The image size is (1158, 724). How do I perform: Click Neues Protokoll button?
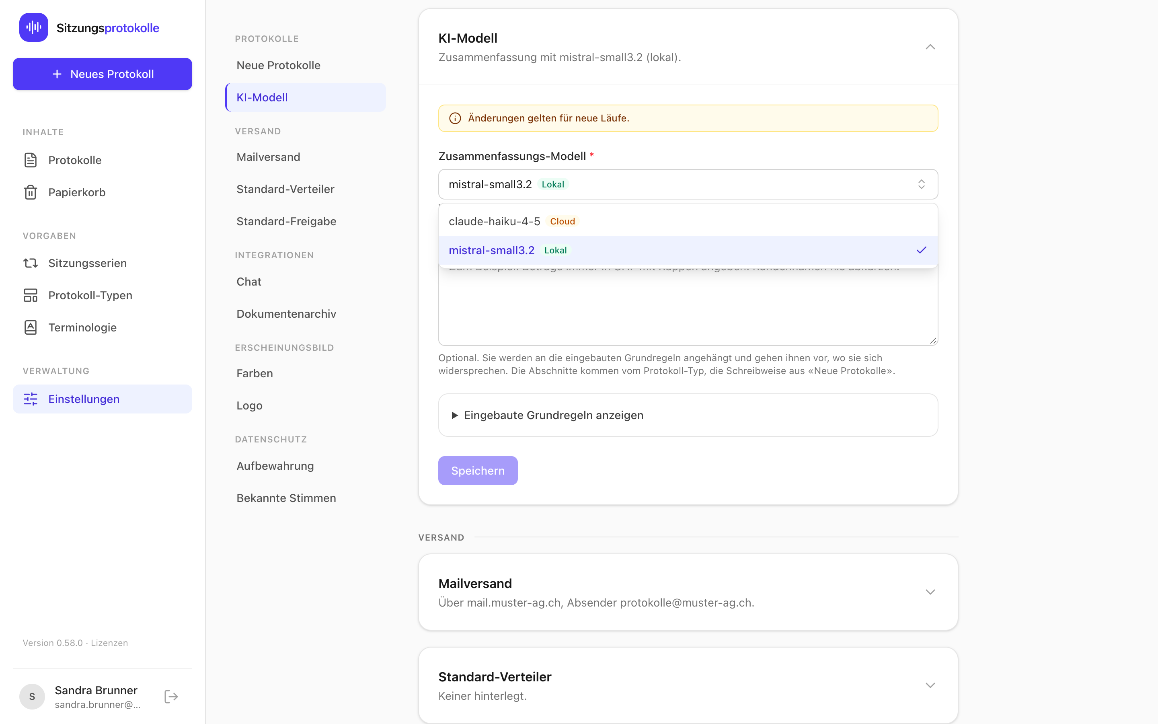click(103, 74)
